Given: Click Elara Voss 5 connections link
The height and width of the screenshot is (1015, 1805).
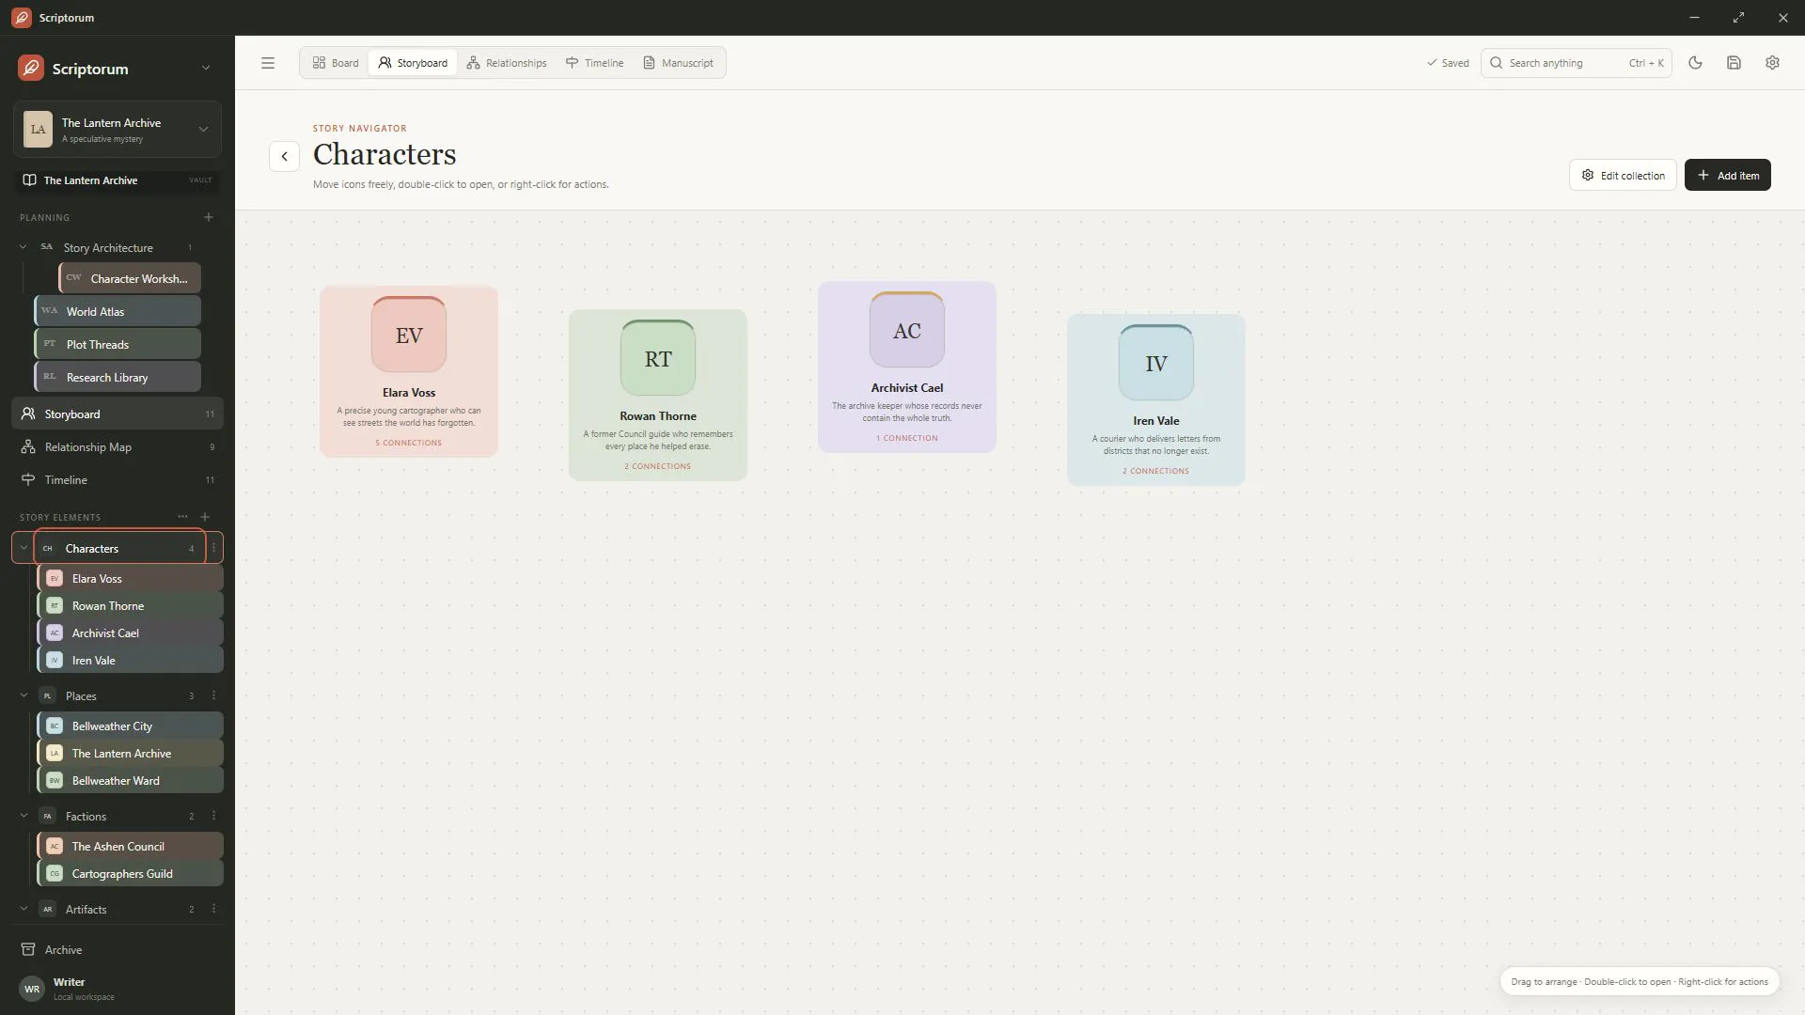Looking at the screenshot, I should click(x=409, y=443).
